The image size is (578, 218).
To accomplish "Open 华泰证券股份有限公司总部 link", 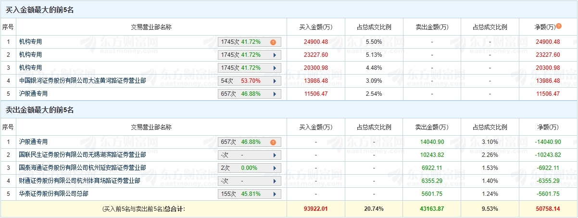I will (53, 194).
